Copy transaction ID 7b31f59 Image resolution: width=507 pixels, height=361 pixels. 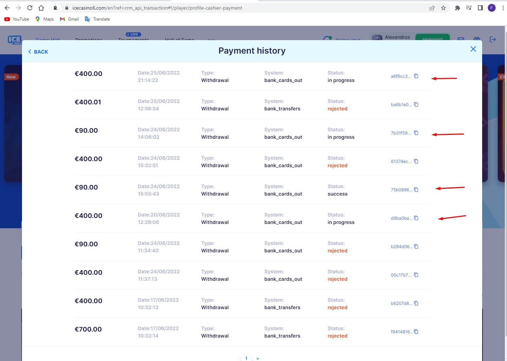click(x=416, y=133)
